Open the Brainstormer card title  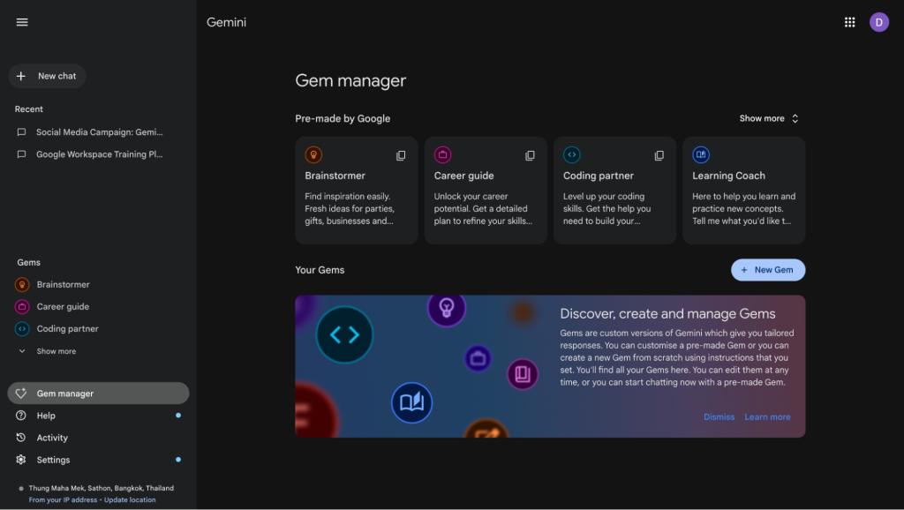tap(335, 176)
